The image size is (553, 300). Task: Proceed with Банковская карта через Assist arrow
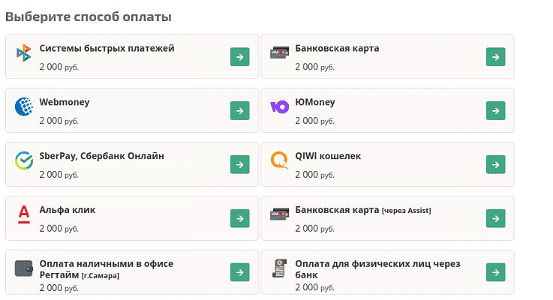pyautogui.click(x=495, y=218)
